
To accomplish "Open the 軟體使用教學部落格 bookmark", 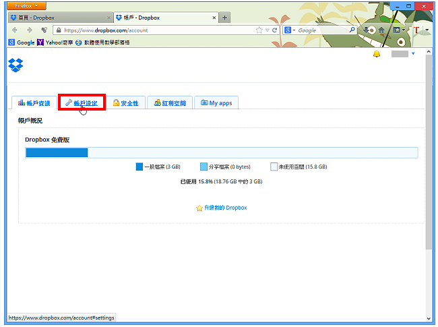I will point(102,42).
